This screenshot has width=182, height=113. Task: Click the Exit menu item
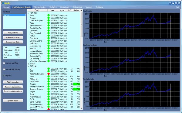click(177, 7)
